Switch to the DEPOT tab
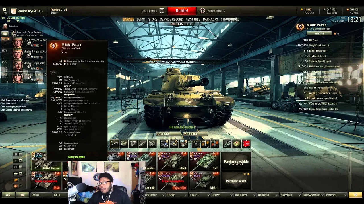 (141, 20)
